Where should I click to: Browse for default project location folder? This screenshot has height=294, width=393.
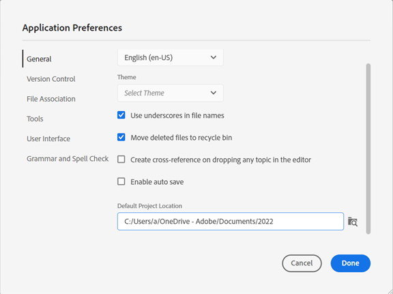pos(353,222)
